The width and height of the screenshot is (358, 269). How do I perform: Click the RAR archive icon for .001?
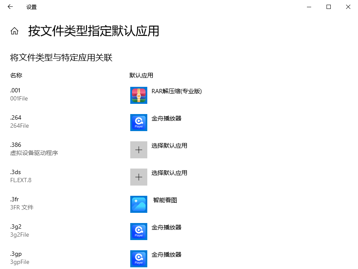tap(139, 95)
